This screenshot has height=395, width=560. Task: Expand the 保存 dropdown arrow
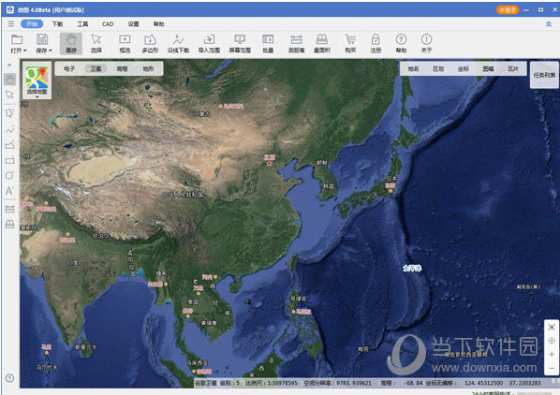pyautogui.click(x=51, y=51)
